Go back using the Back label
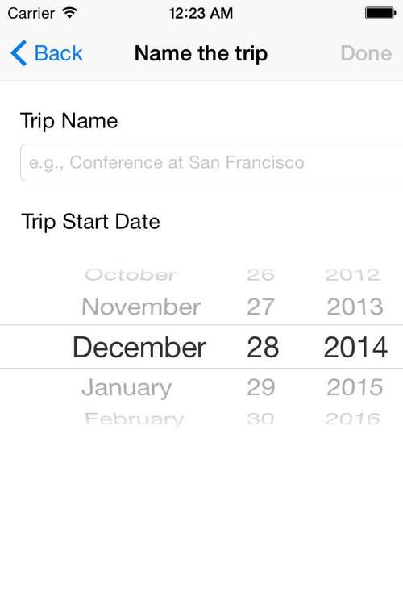The width and height of the screenshot is (403, 605). pos(59,53)
